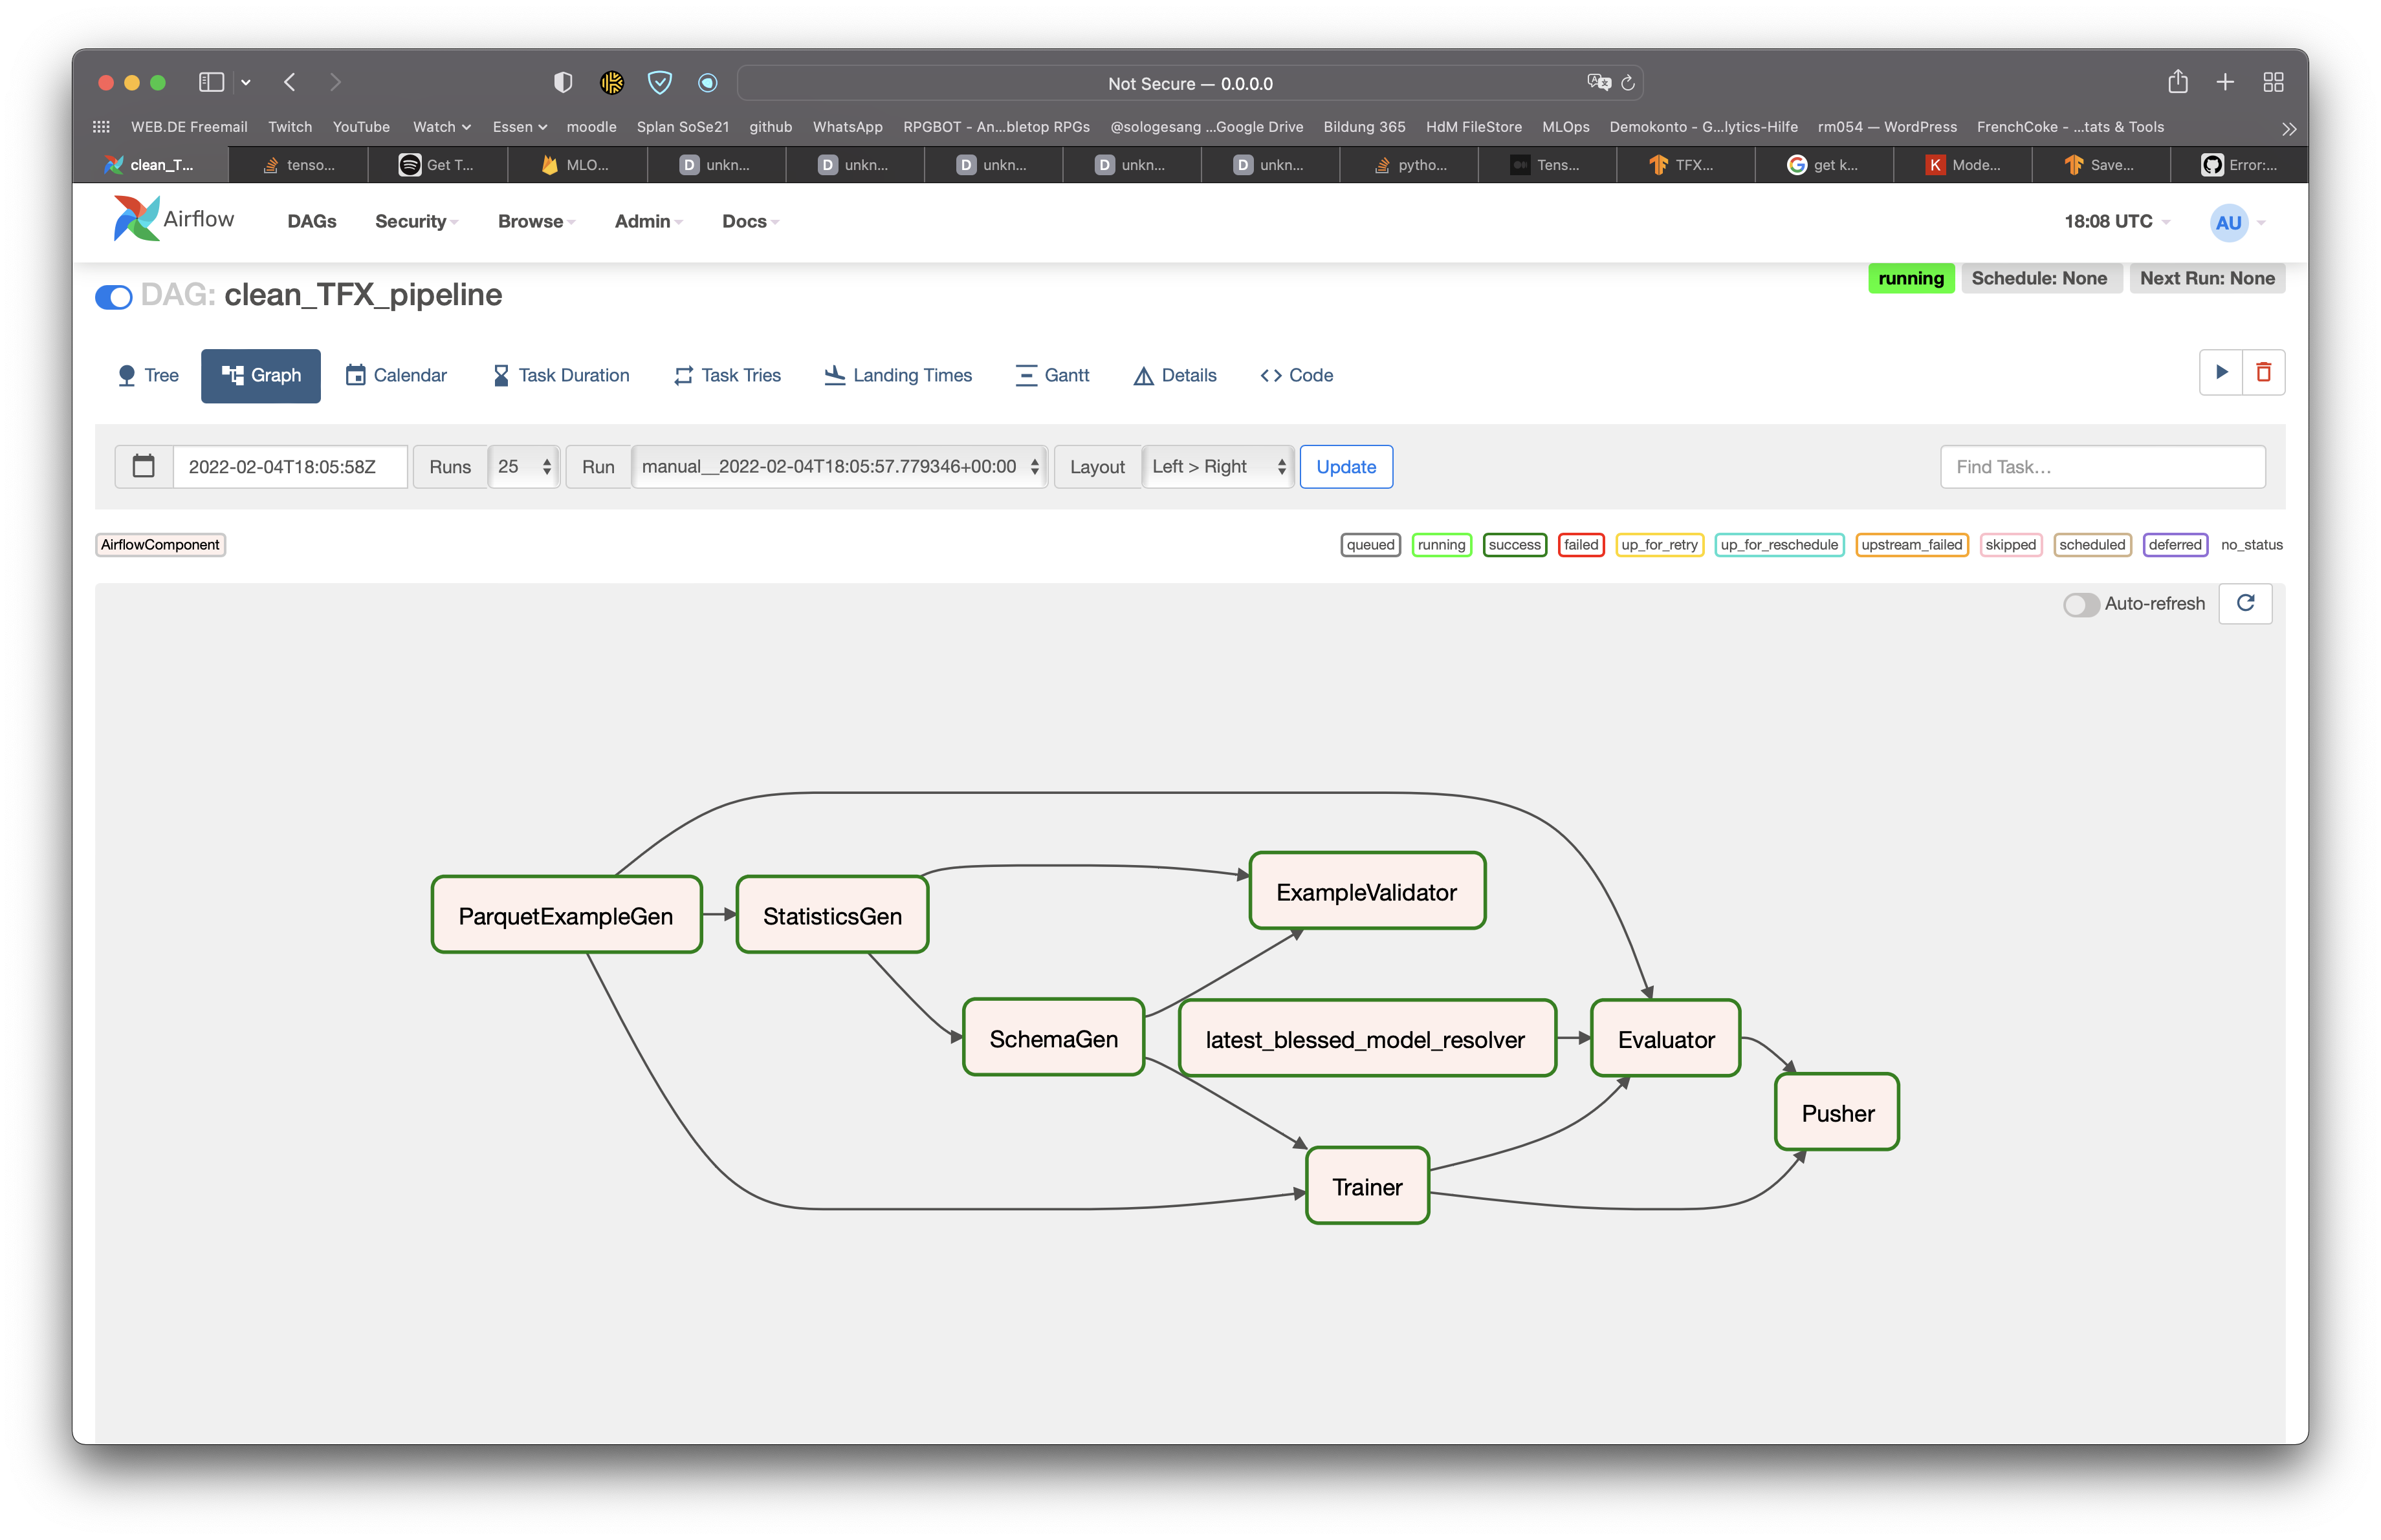Open the Runs count dropdown
The height and width of the screenshot is (1540, 2381).
coord(524,467)
